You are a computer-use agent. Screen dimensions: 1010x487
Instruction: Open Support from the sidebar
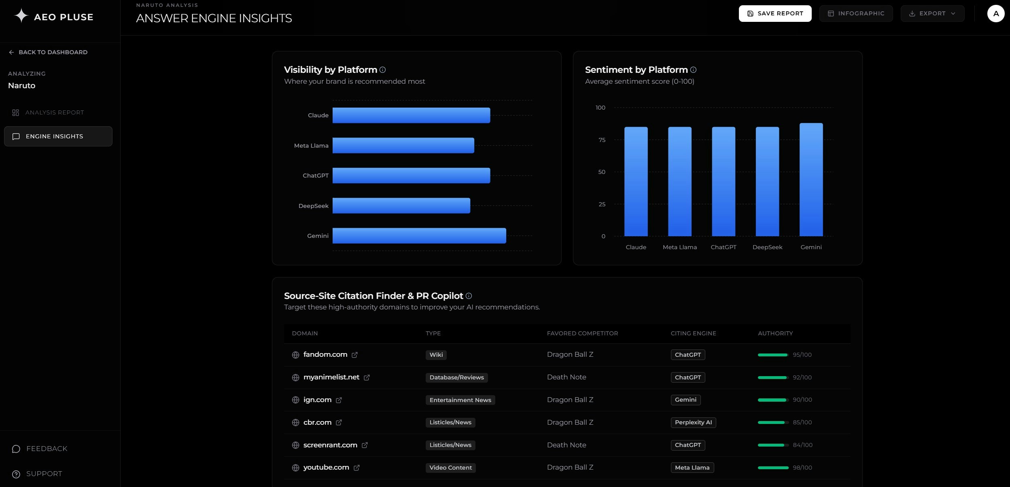[x=37, y=474]
